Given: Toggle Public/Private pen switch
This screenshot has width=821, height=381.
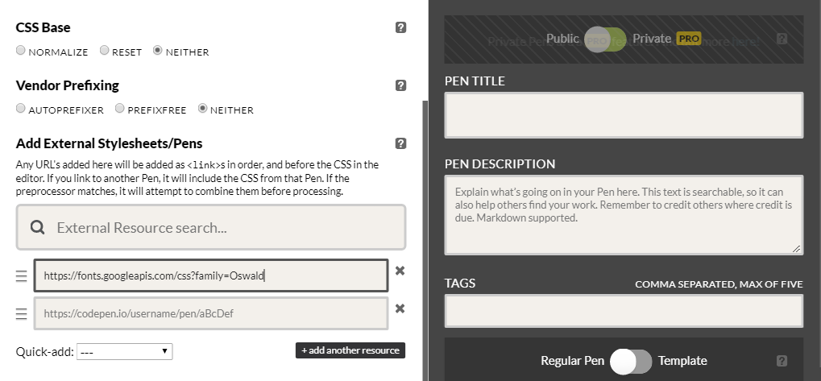Looking at the screenshot, I should [x=605, y=39].
